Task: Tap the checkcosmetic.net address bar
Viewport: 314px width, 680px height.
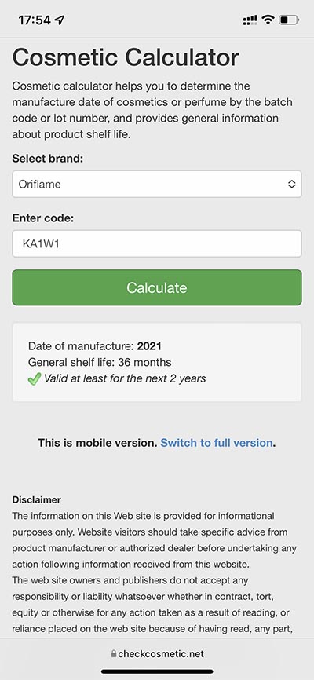Action: 157,653
